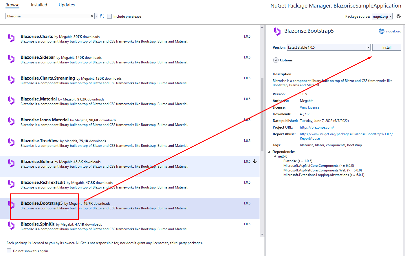
Task: Enable the Include prerelease checkbox
Action: click(x=109, y=16)
